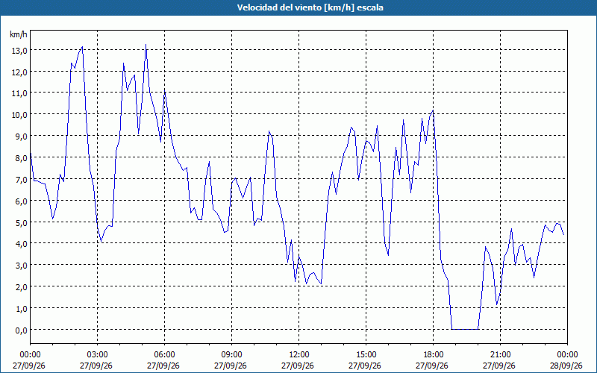597x373 pixels.
Task: Click the '15:00' time axis label
Action: click(366, 355)
